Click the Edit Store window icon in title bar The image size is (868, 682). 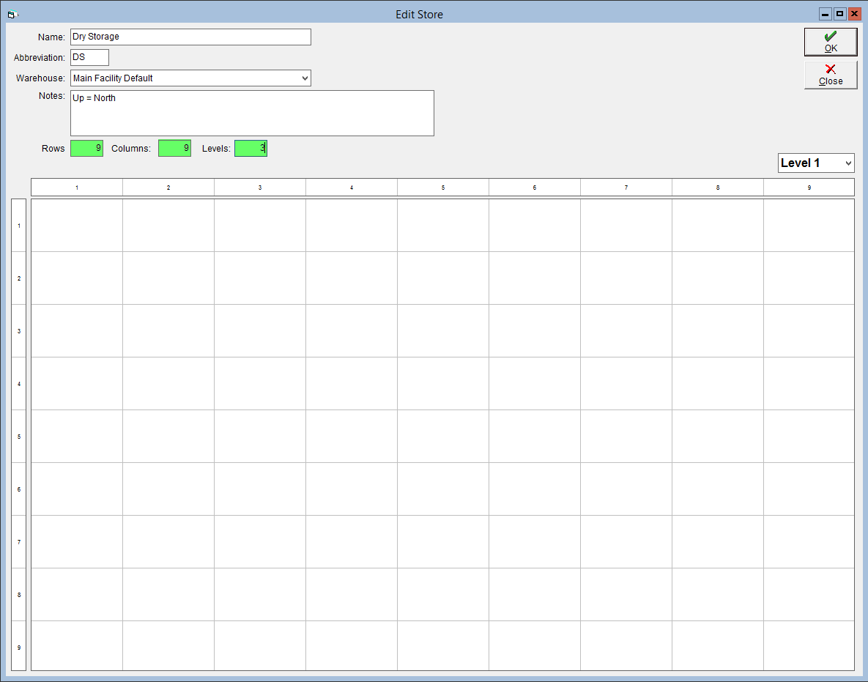click(x=12, y=15)
